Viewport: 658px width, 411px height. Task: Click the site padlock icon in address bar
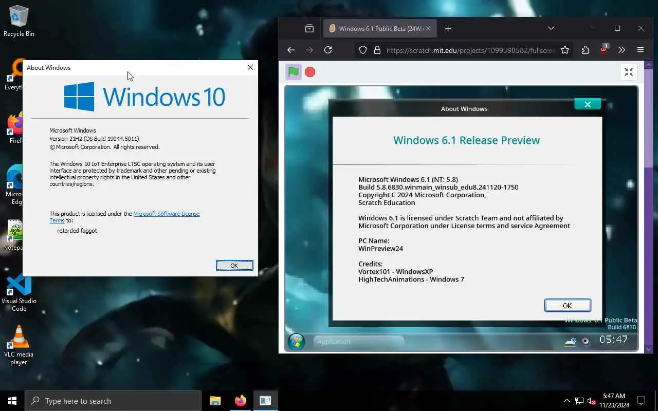click(377, 50)
